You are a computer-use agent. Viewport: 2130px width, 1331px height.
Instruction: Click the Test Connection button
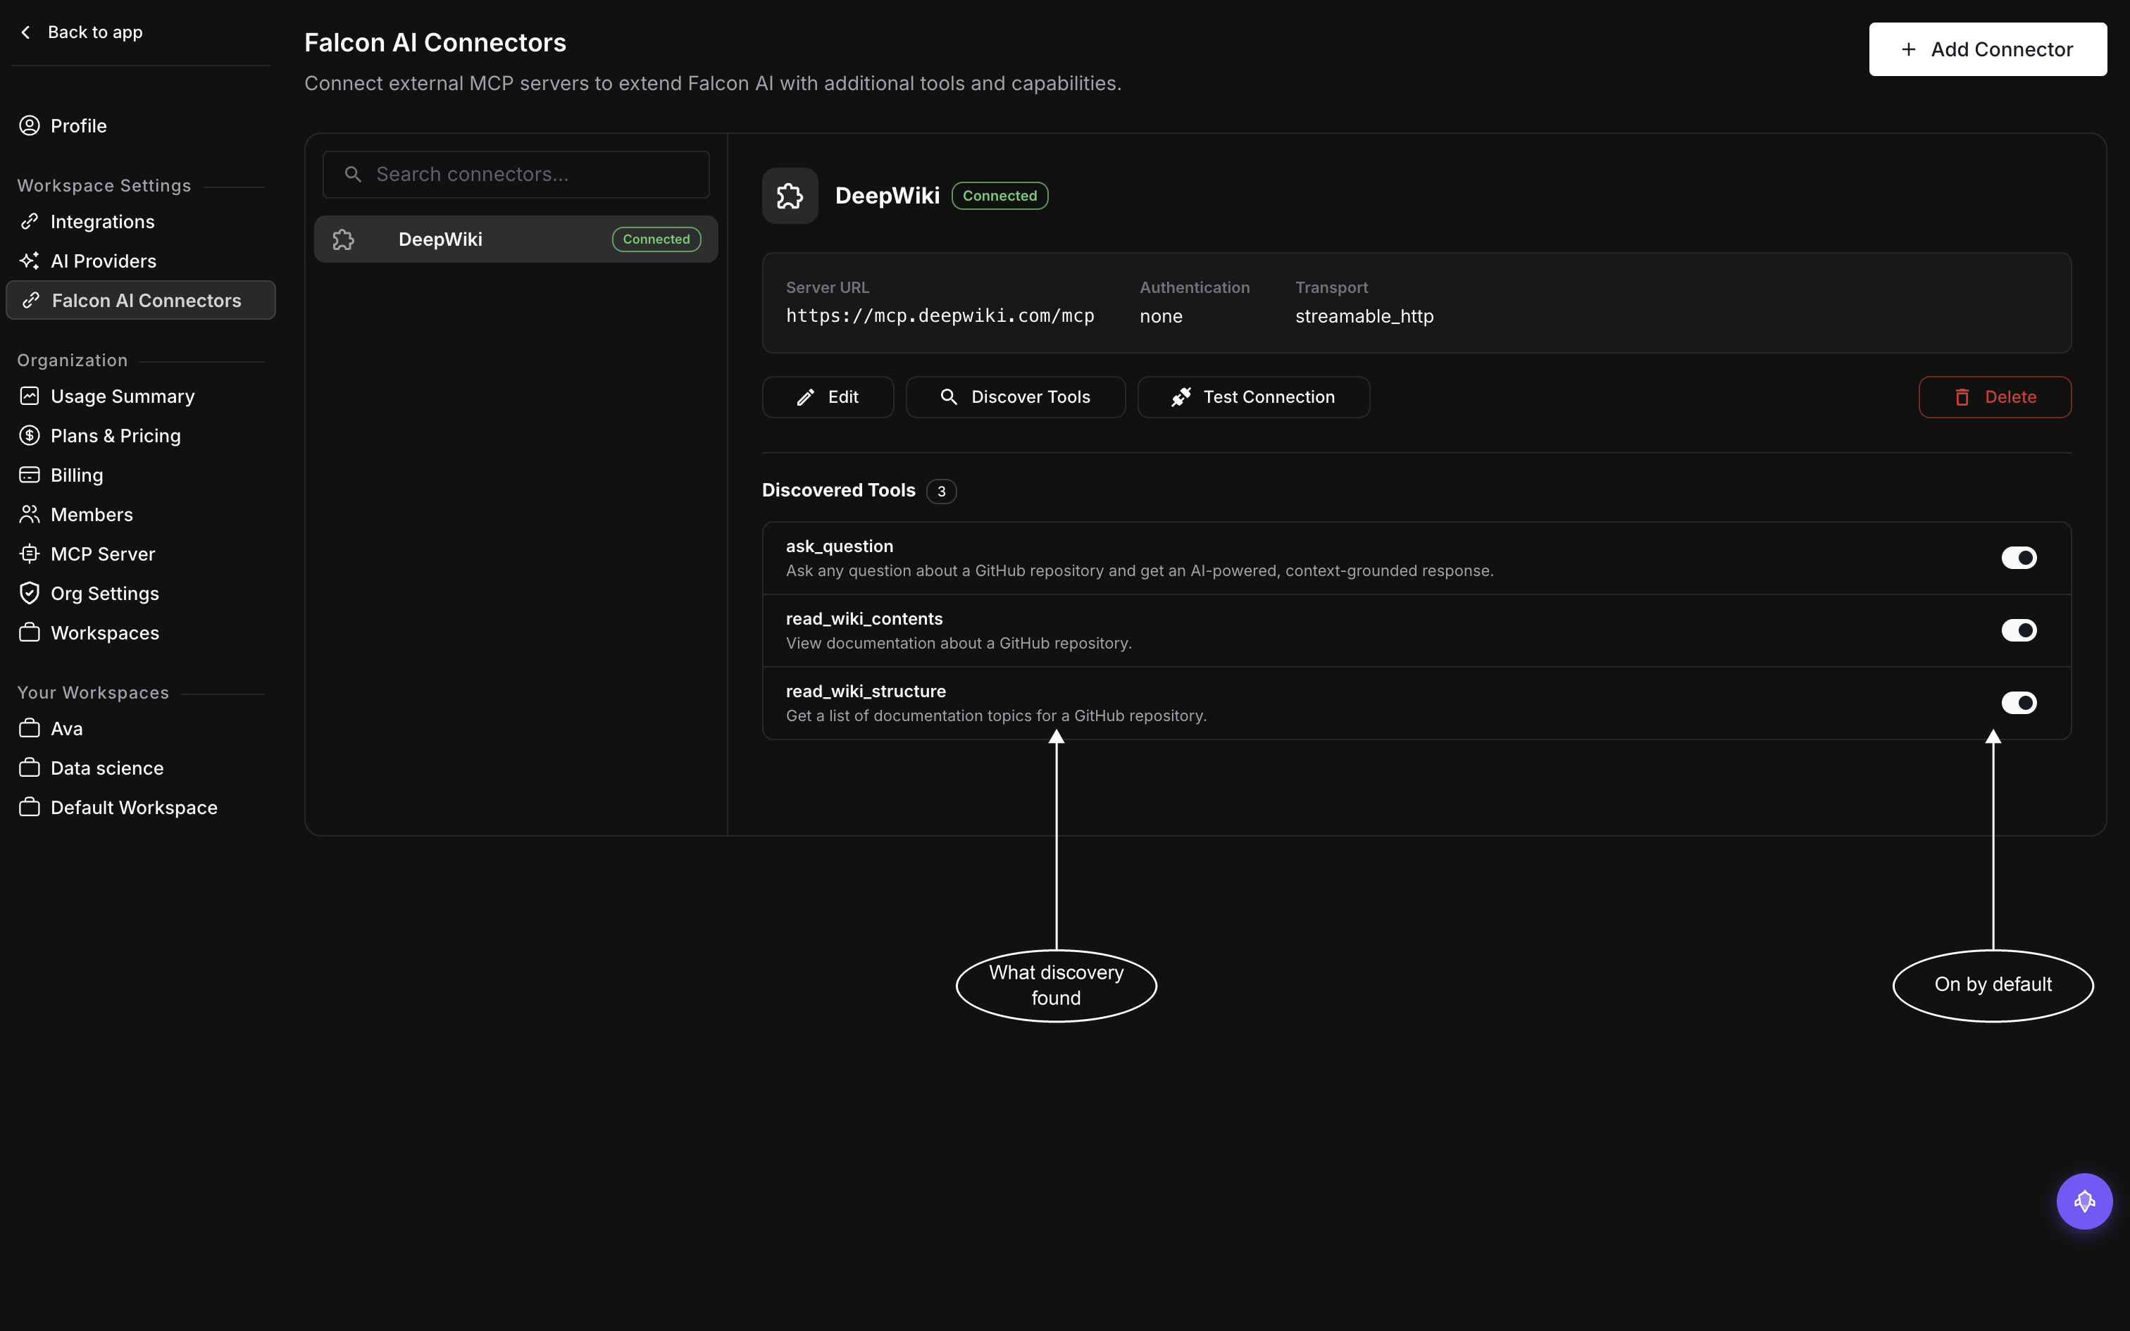pyautogui.click(x=1253, y=397)
